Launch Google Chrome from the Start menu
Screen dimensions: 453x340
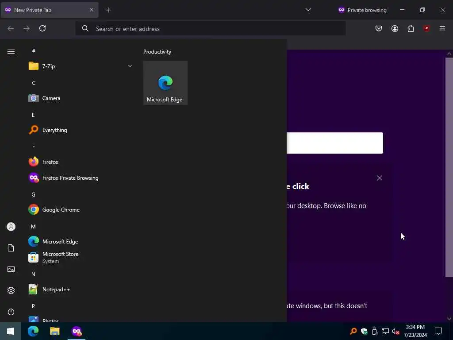click(81, 209)
